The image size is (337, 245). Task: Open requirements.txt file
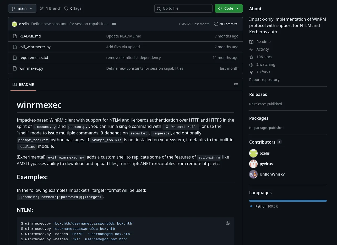(34, 58)
